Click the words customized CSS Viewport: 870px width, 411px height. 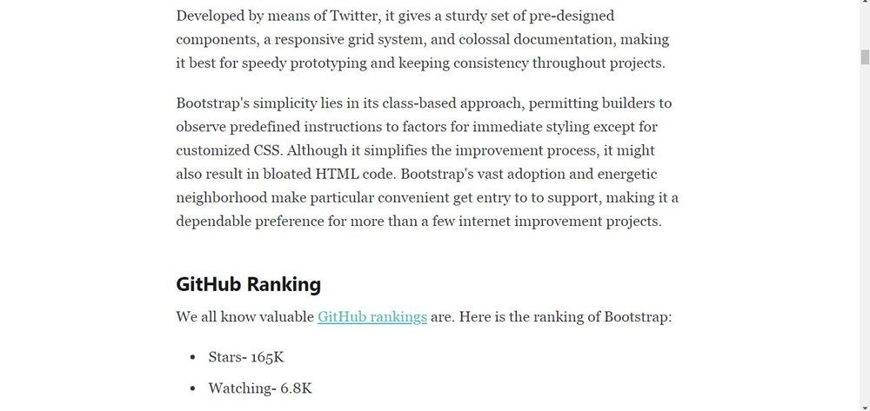229,150
